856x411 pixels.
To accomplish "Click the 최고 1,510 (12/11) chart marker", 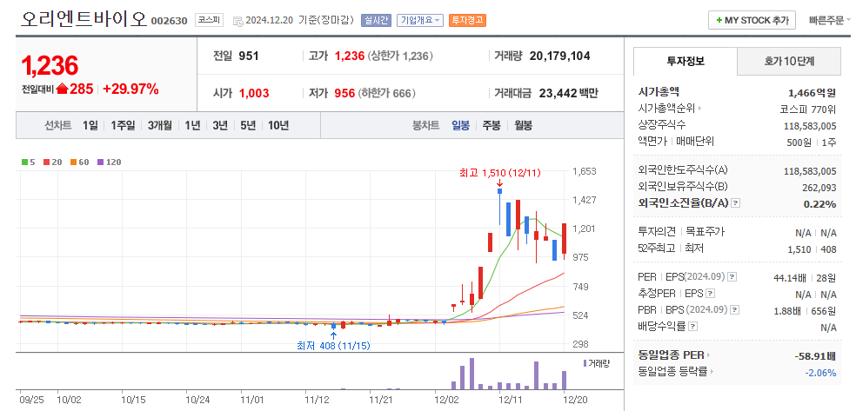I will [x=499, y=173].
